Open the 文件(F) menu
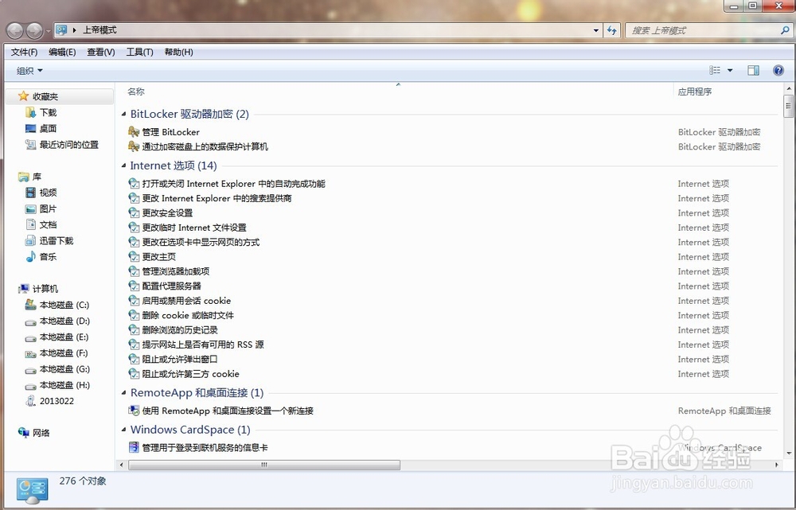This screenshot has width=796, height=510. [25, 52]
